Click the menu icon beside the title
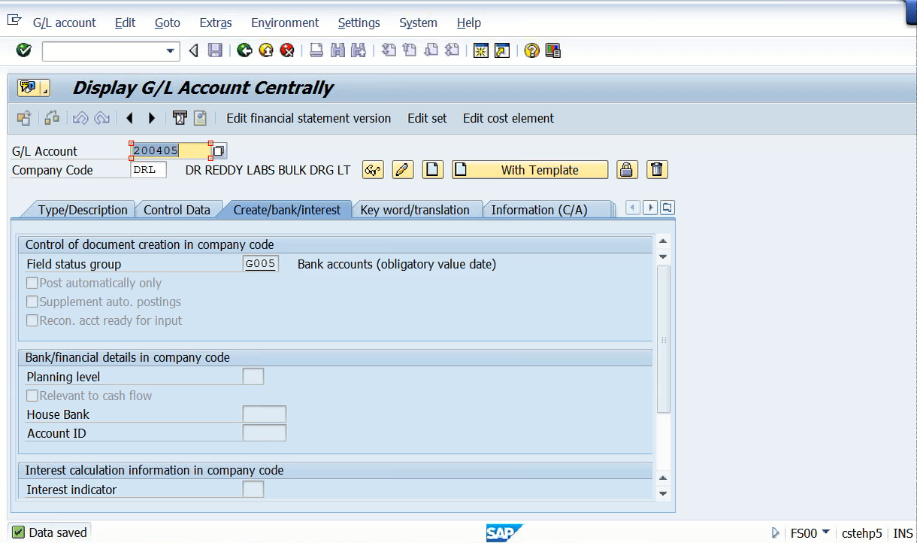 point(33,88)
